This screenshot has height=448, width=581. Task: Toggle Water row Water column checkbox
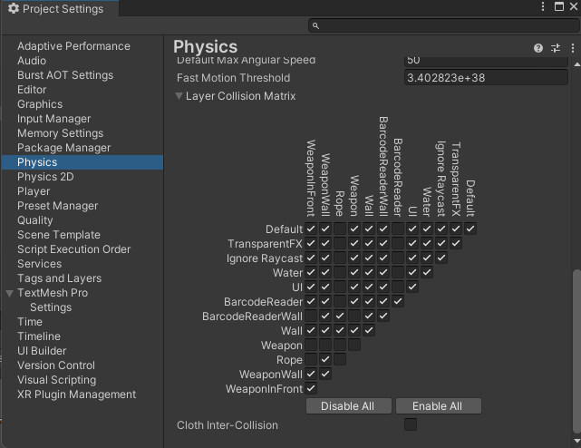coord(427,272)
